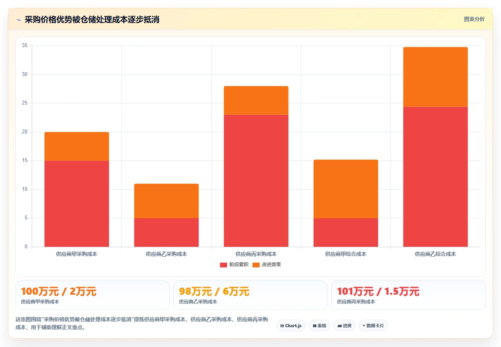
Task: Click the red segment of 供应商乙综合成本 bar
Action: [436, 177]
